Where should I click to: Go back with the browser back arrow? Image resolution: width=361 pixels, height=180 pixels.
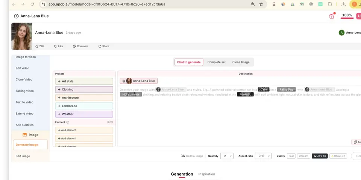[14, 4]
